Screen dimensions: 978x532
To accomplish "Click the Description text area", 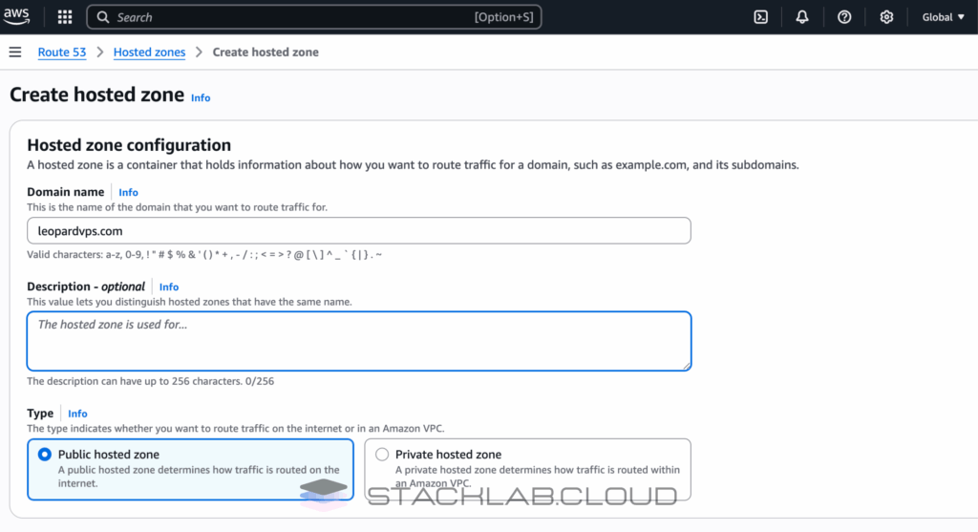I will [359, 341].
